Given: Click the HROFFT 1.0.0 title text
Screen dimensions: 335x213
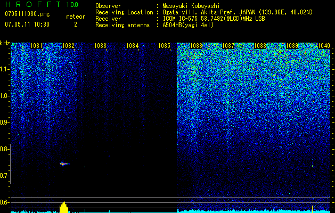Looking at the screenshot, I should (42, 4).
